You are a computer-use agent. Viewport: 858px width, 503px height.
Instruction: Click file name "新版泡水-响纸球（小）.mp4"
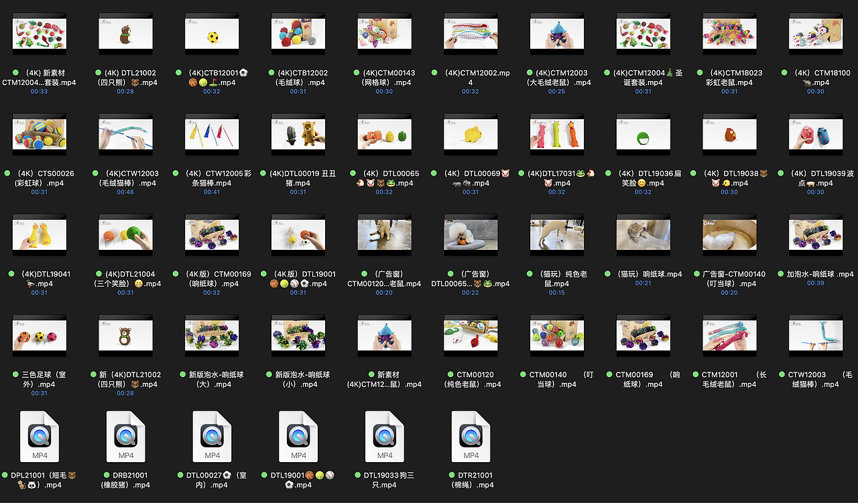(x=298, y=379)
